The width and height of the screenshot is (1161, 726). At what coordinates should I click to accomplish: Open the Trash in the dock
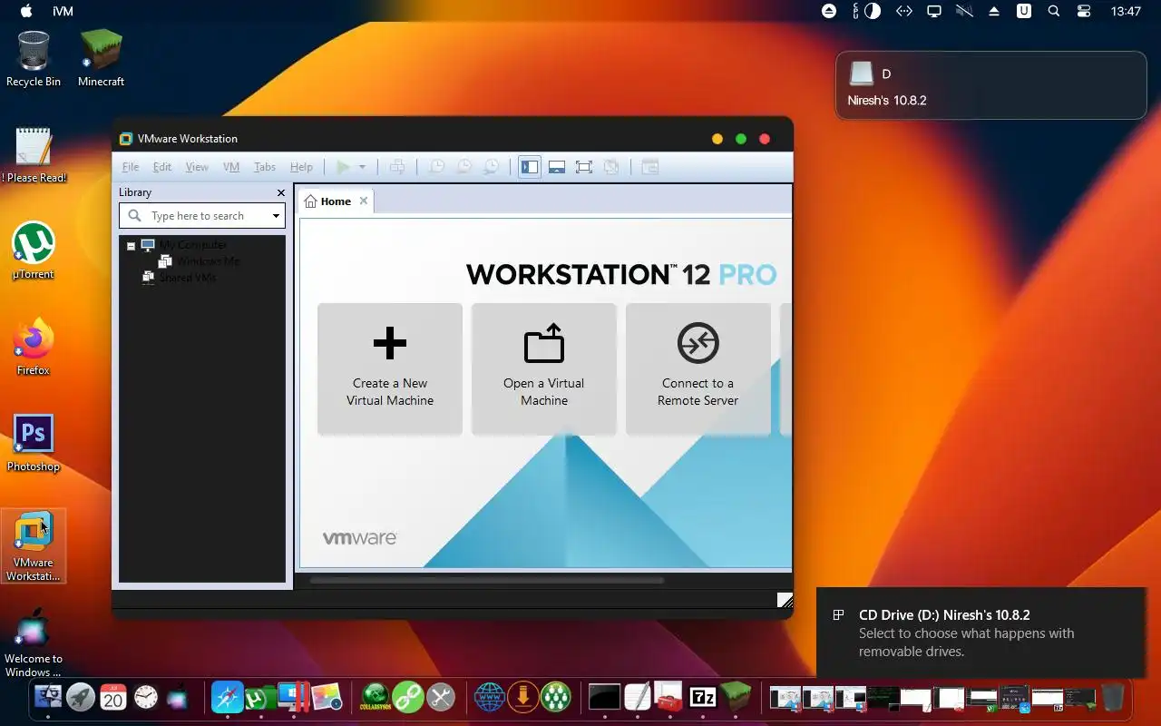pyautogui.click(x=1113, y=697)
